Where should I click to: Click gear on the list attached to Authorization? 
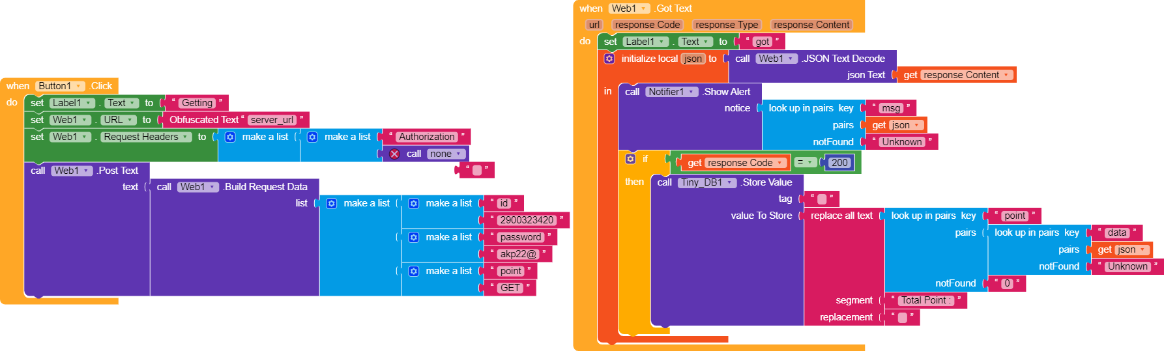(312, 137)
